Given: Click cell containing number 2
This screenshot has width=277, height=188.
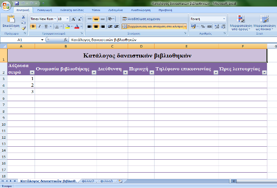Looking at the screenshot, I should tap(21, 85).
